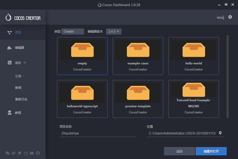
Task: Open the 2.4.3 editor version dropdown
Action: [x=114, y=32]
